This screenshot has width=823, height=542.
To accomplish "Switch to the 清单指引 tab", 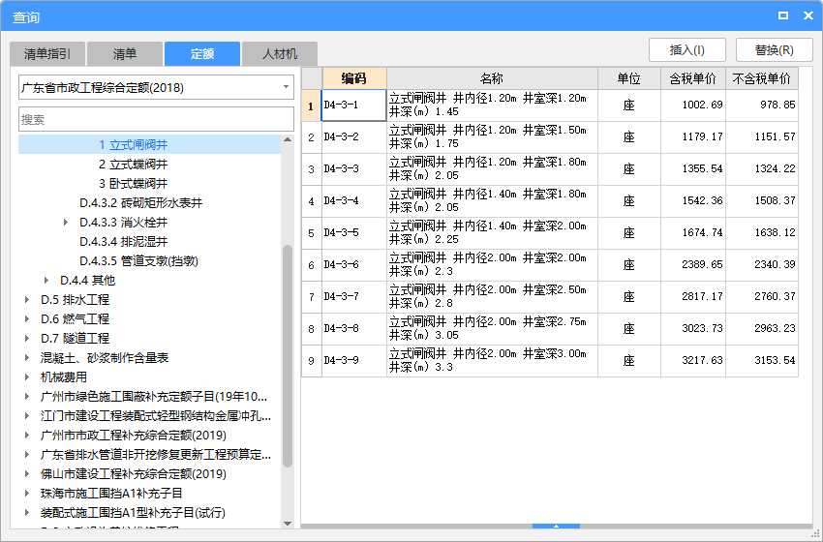I will pyautogui.click(x=47, y=54).
